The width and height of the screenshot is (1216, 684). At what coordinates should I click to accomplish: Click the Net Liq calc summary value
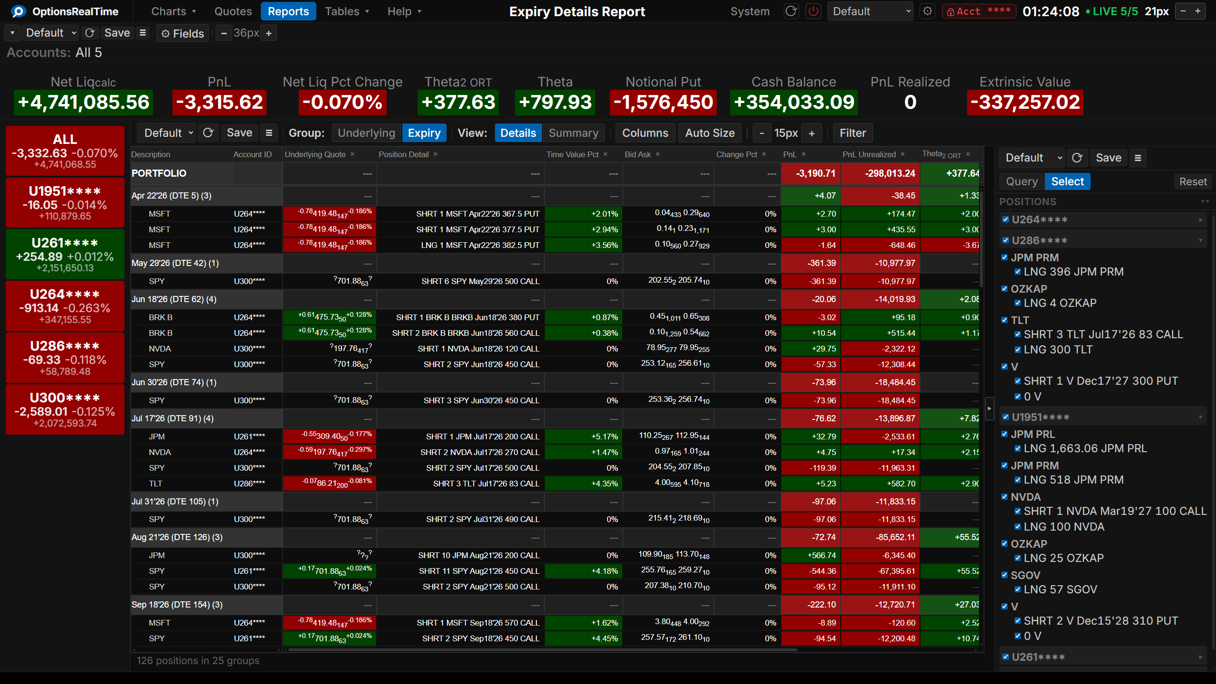84,102
